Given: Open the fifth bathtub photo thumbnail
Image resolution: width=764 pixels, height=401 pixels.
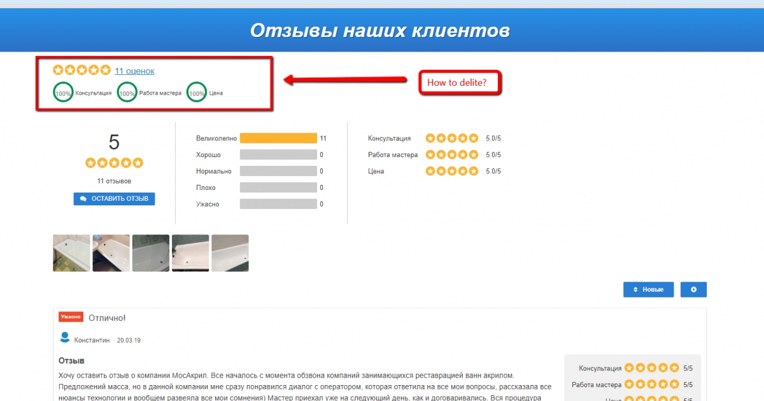Looking at the screenshot, I should point(230,253).
